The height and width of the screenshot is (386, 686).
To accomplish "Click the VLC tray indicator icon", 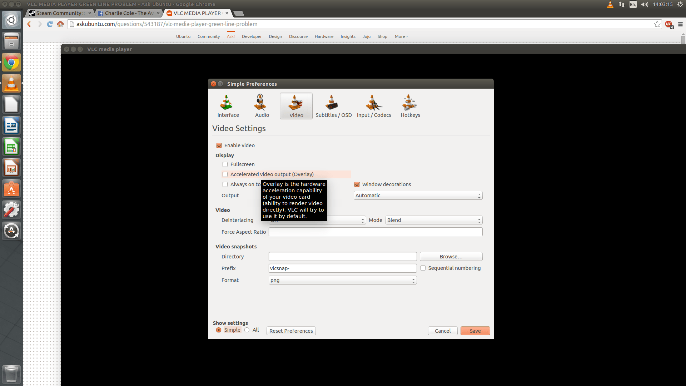I will (610, 4).
